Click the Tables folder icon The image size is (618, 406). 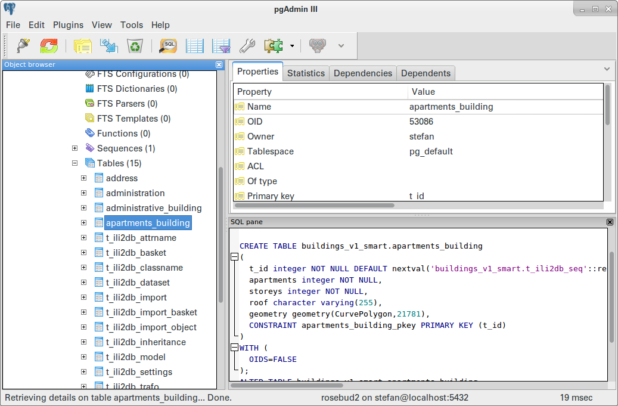90,163
